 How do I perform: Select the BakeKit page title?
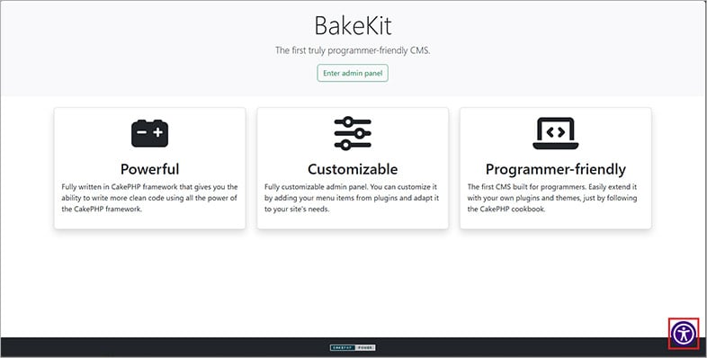point(353,26)
